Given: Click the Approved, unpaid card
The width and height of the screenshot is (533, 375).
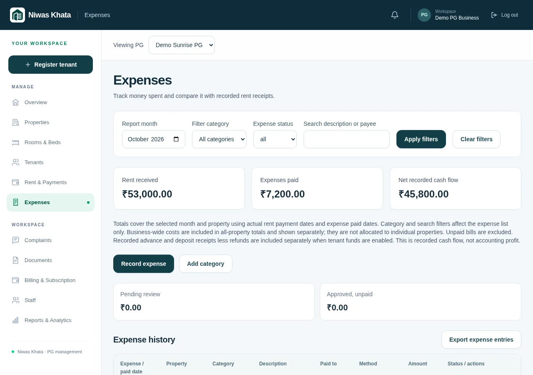Looking at the screenshot, I should [421, 302].
